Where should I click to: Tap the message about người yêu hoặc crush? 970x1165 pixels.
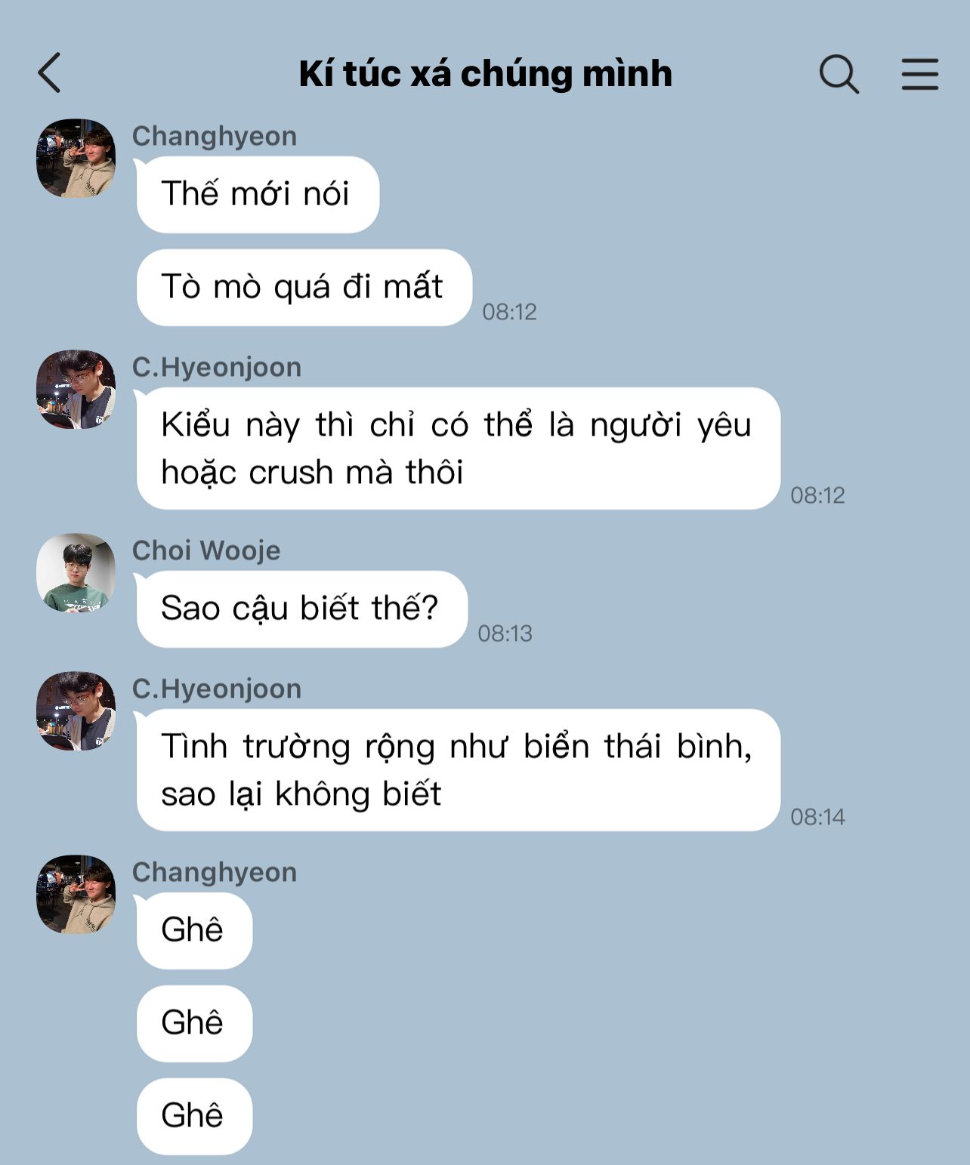coord(459,448)
